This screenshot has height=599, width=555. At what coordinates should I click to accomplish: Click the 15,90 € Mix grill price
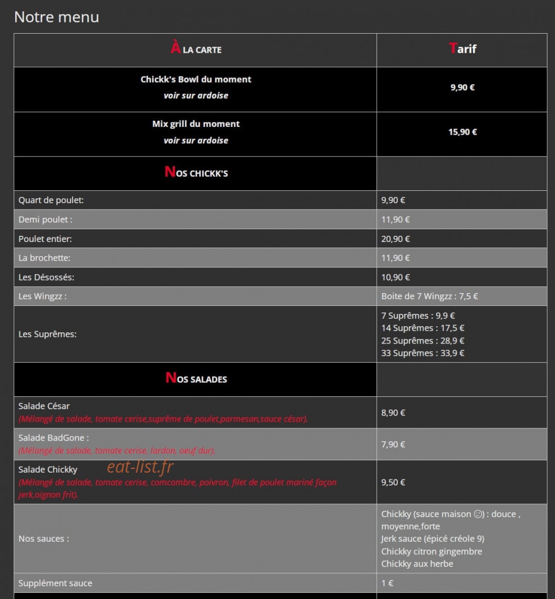(462, 132)
